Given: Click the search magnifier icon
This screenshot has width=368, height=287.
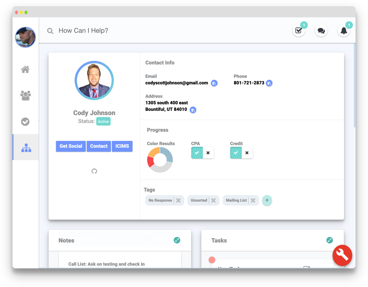Looking at the screenshot, I should pos(50,31).
